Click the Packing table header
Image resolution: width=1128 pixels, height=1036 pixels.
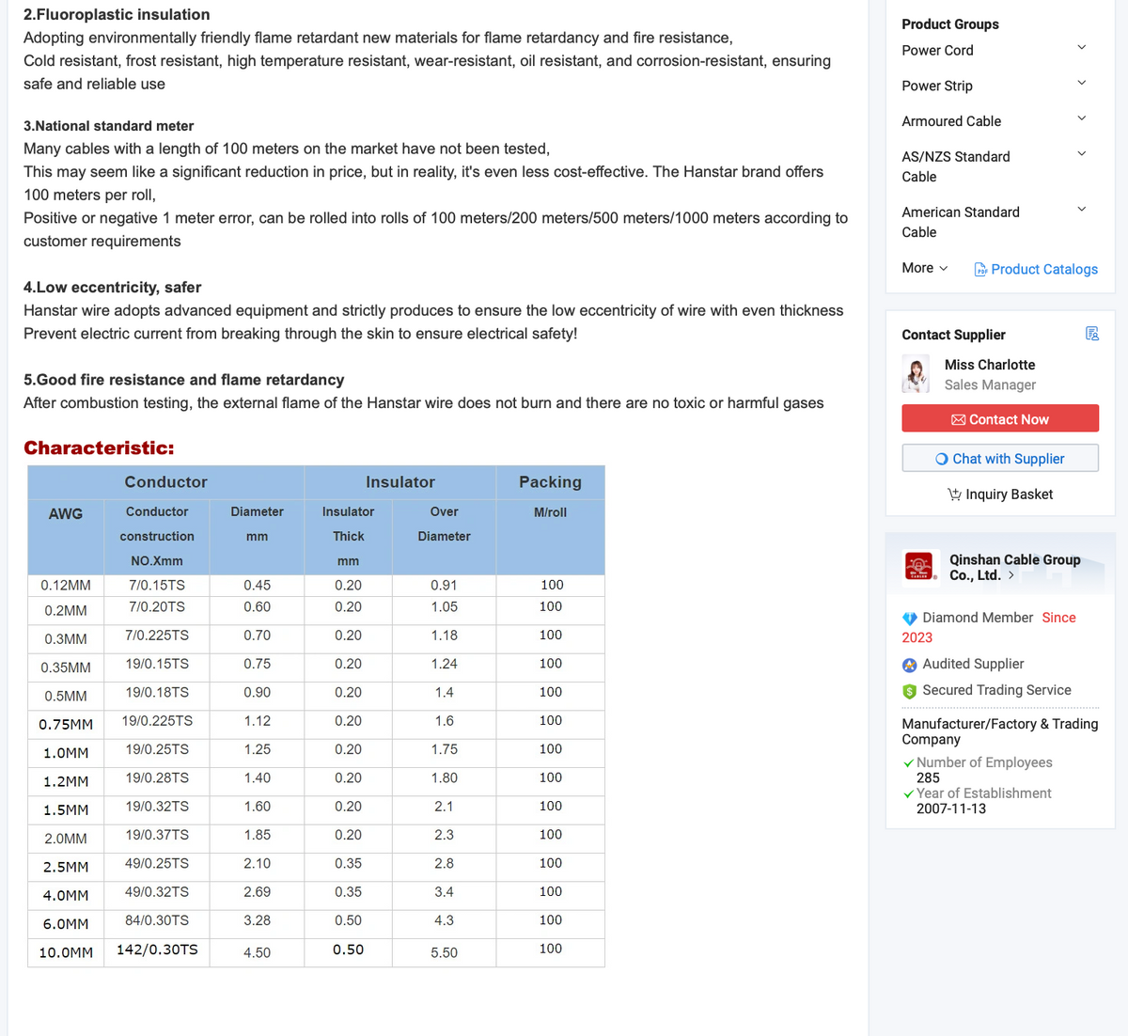tap(551, 482)
